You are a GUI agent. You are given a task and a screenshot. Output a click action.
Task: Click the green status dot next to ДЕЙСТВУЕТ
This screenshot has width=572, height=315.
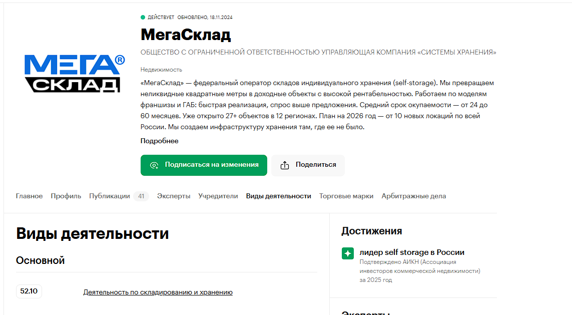click(x=143, y=17)
